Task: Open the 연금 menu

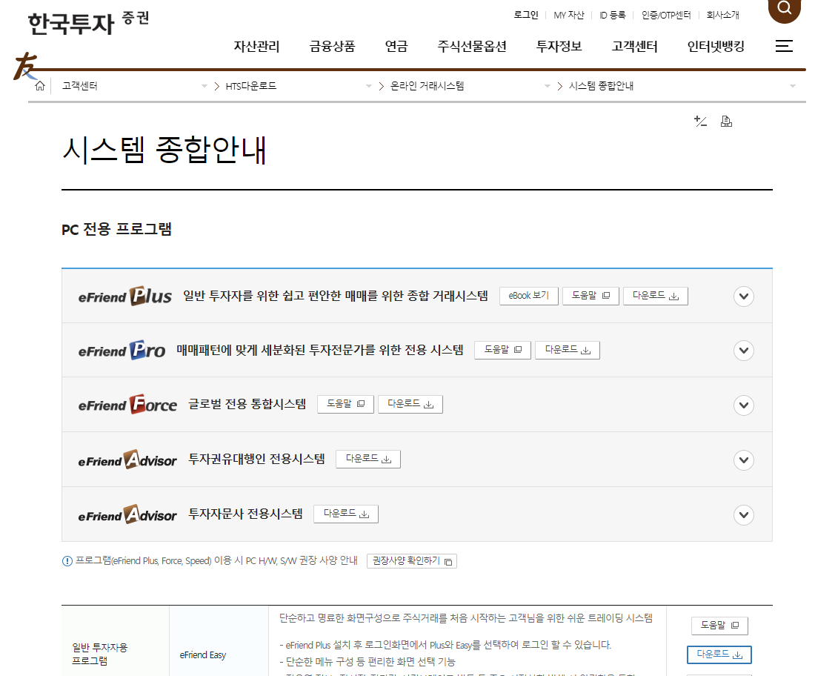Action: pos(396,46)
